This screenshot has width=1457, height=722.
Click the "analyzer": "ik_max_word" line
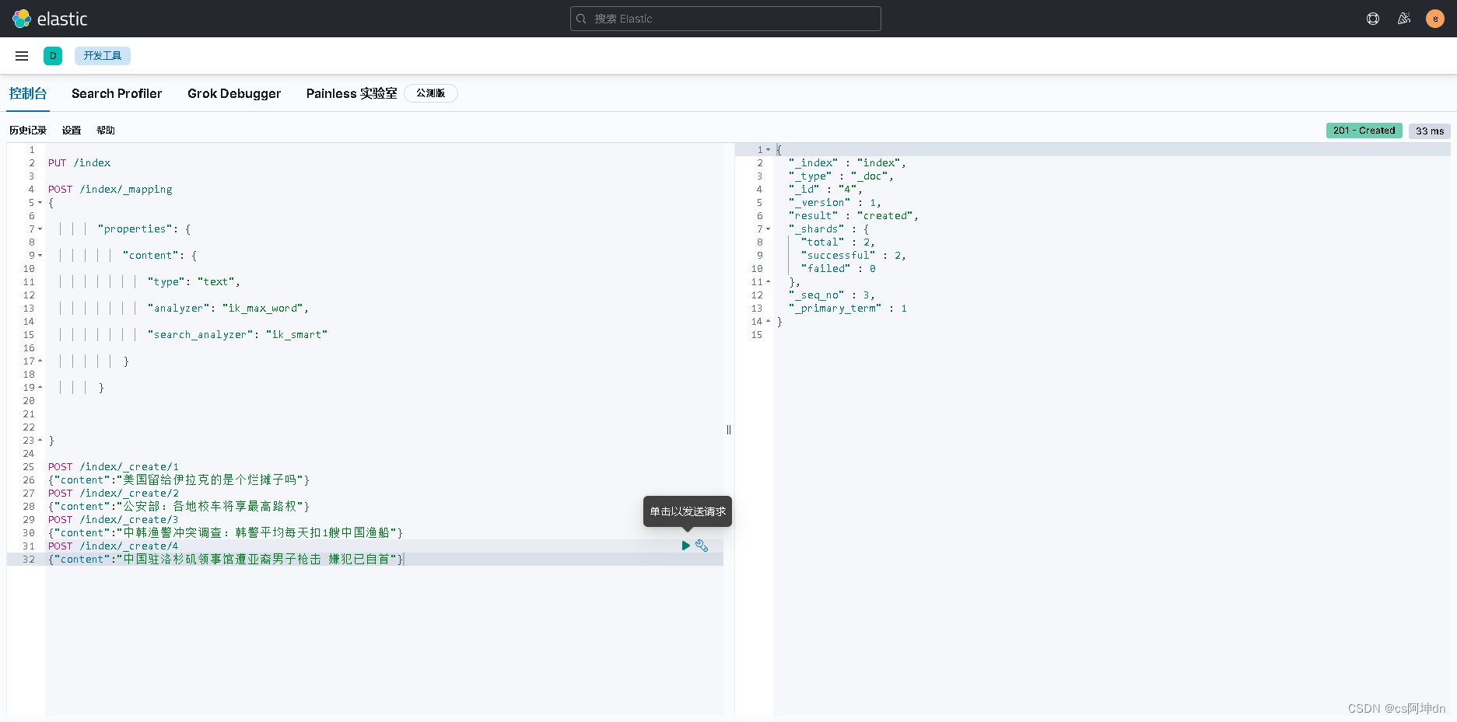[x=228, y=309]
